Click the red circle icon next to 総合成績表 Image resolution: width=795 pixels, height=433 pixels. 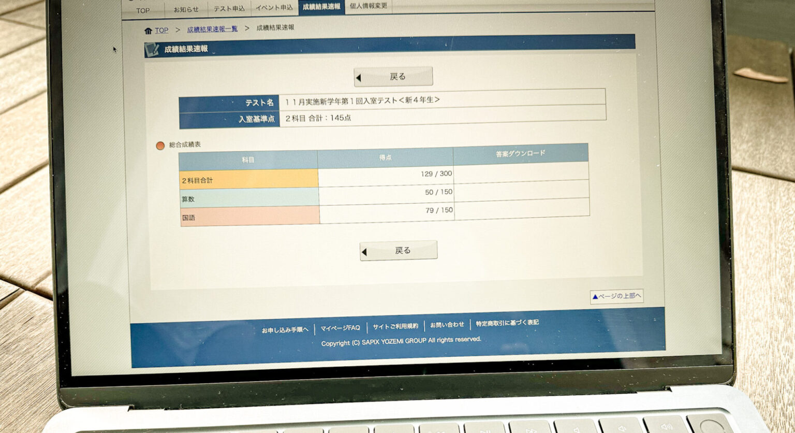click(x=159, y=147)
